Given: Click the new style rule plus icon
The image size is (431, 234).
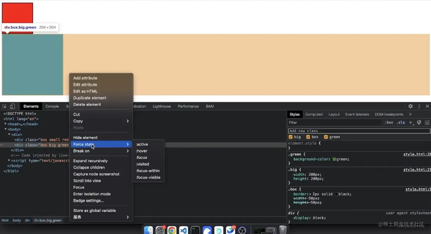Looking at the screenshot, I should (411, 122).
